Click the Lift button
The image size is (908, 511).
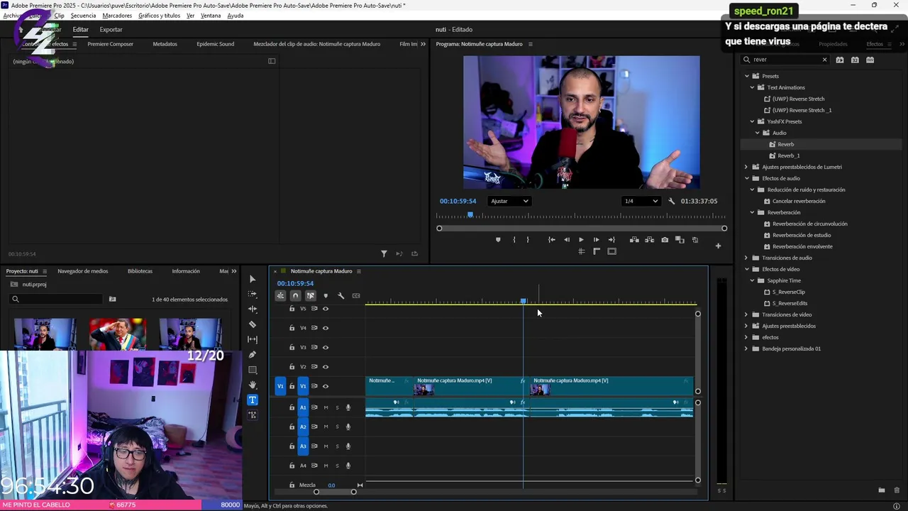pyautogui.click(x=634, y=240)
